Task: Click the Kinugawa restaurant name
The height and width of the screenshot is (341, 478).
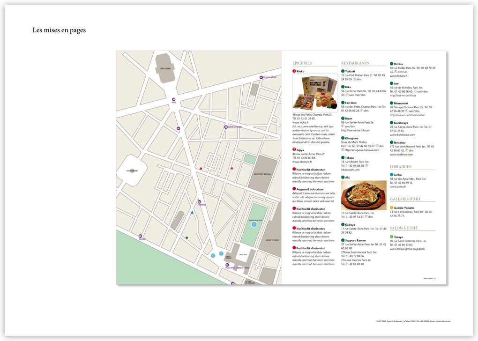Action: (352, 138)
